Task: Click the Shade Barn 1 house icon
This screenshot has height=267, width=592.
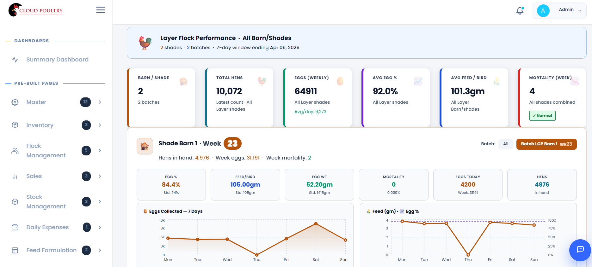Action: click(x=145, y=146)
